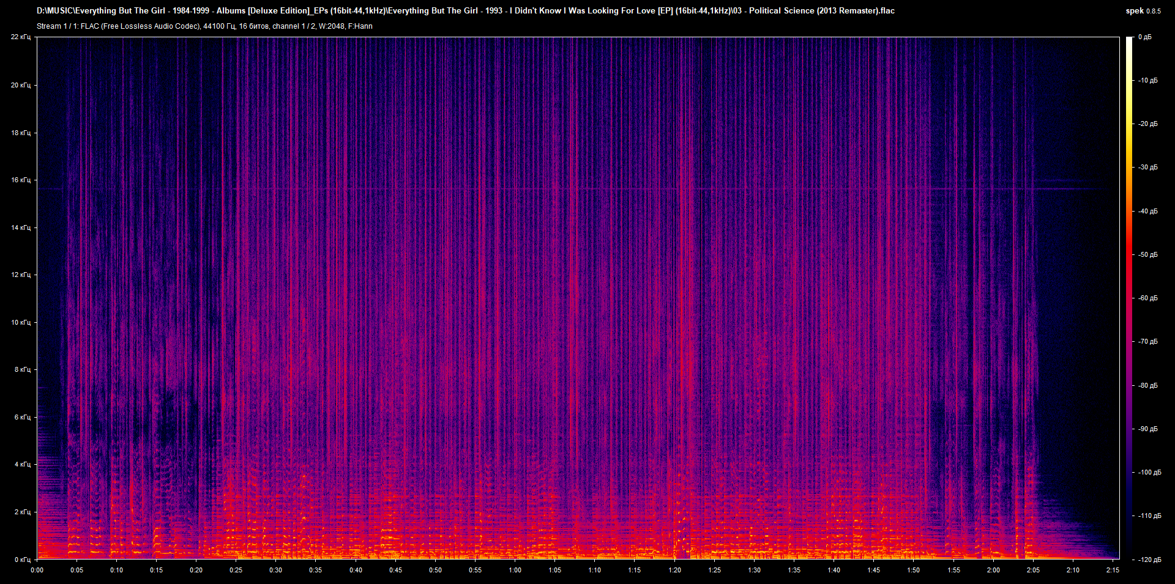Click the '-80 дБ' level scale label
The image size is (1175, 584).
click(x=1148, y=386)
